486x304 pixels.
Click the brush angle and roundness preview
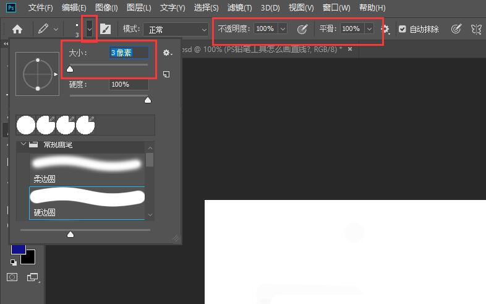pyautogui.click(x=38, y=74)
